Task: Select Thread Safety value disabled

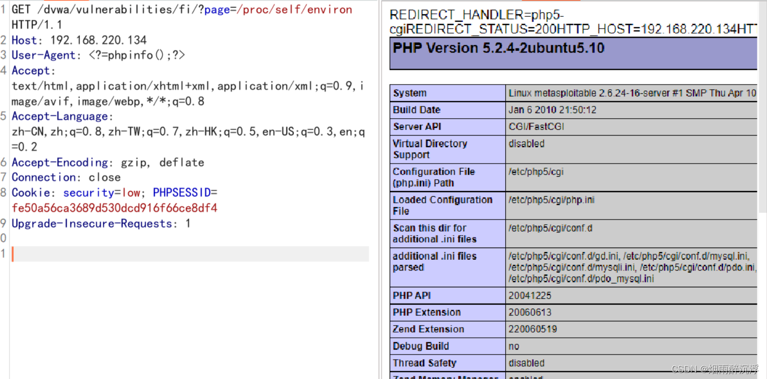Action: (x=526, y=363)
